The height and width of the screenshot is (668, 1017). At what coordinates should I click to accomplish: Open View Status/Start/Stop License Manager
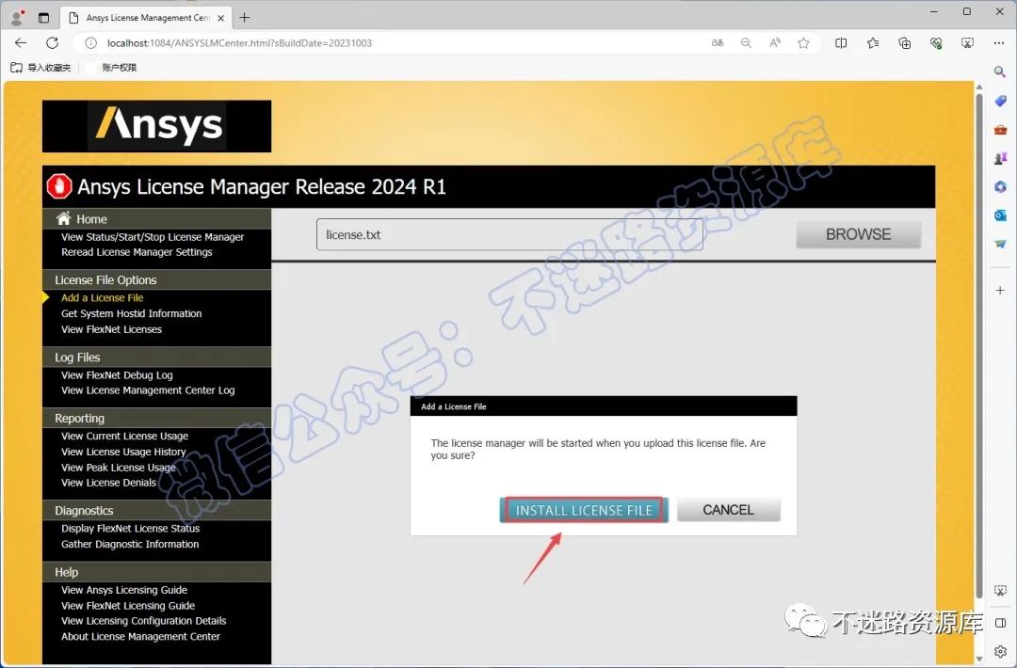153,237
